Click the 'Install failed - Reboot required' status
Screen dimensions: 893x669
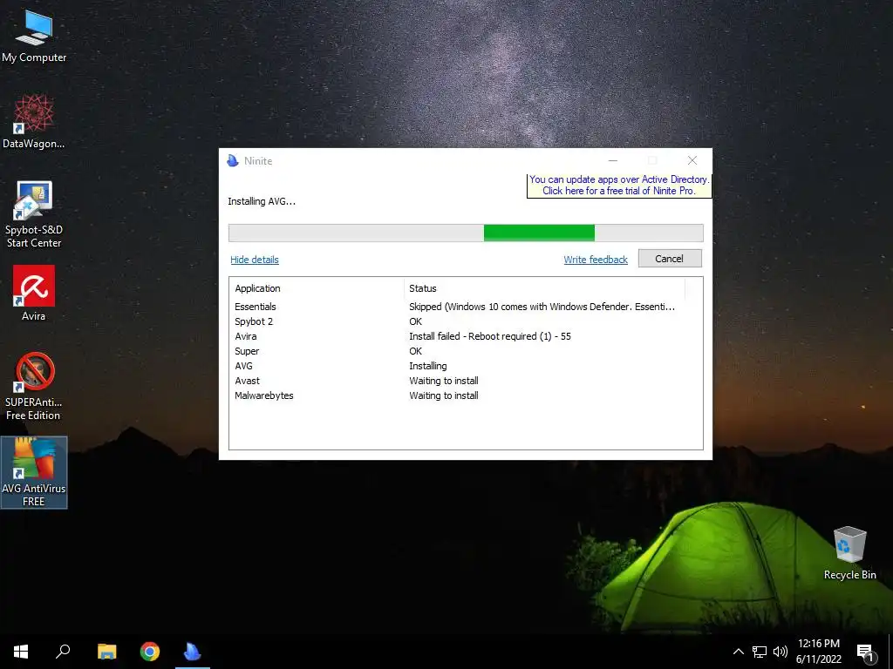click(x=490, y=336)
